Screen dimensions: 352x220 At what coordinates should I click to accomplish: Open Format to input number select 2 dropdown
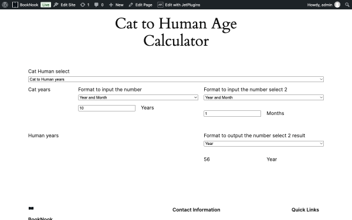click(263, 97)
